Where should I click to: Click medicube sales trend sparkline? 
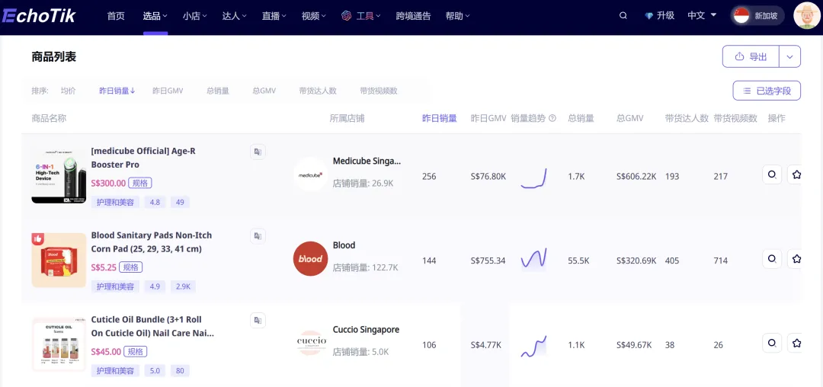click(x=533, y=178)
